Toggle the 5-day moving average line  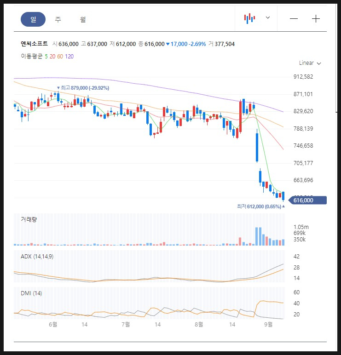pos(46,57)
